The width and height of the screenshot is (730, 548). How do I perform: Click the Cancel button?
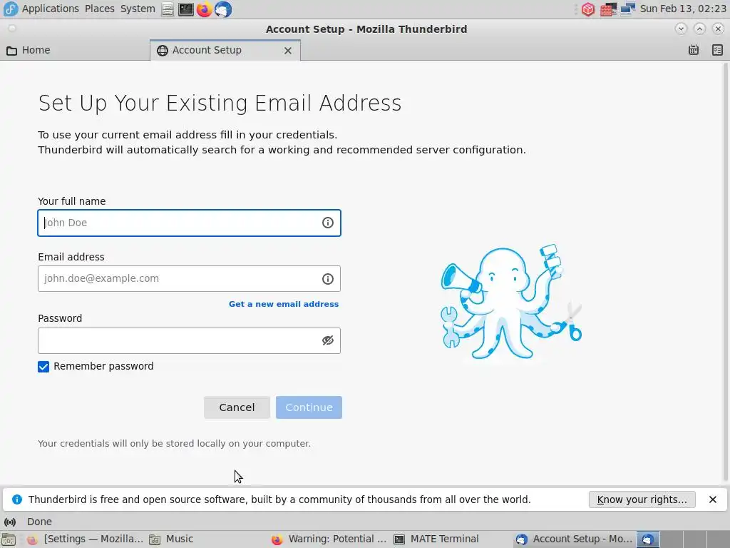237,407
